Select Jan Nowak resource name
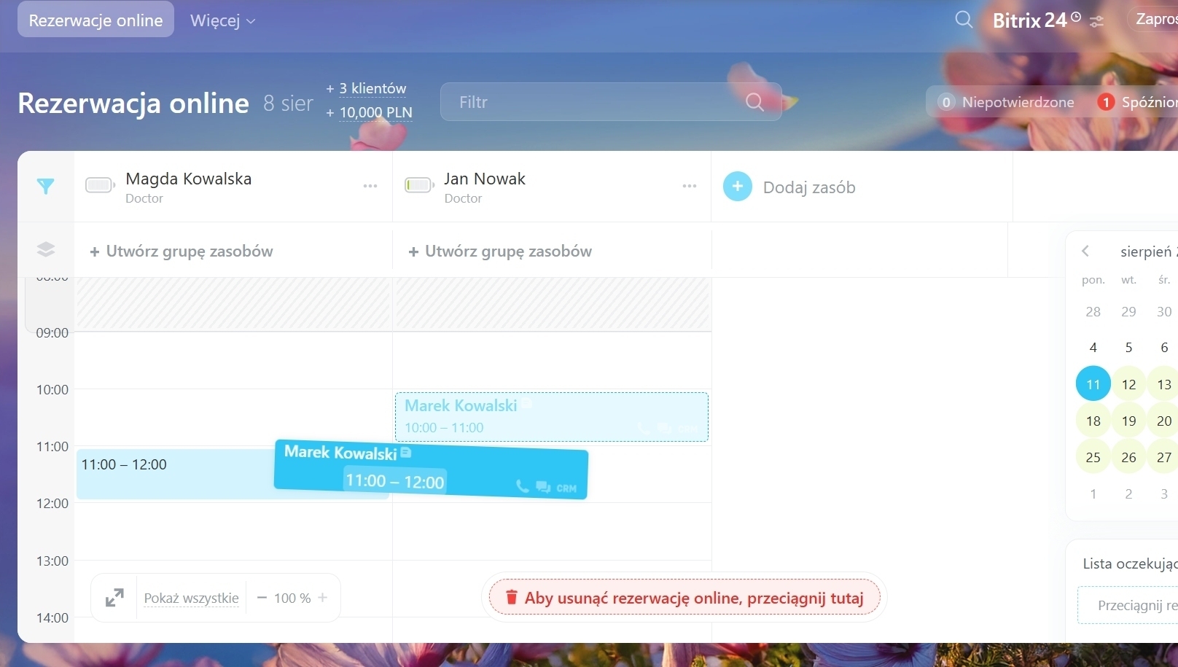Image resolution: width=1178 pixels, height=667 pixels. [485, 179]
